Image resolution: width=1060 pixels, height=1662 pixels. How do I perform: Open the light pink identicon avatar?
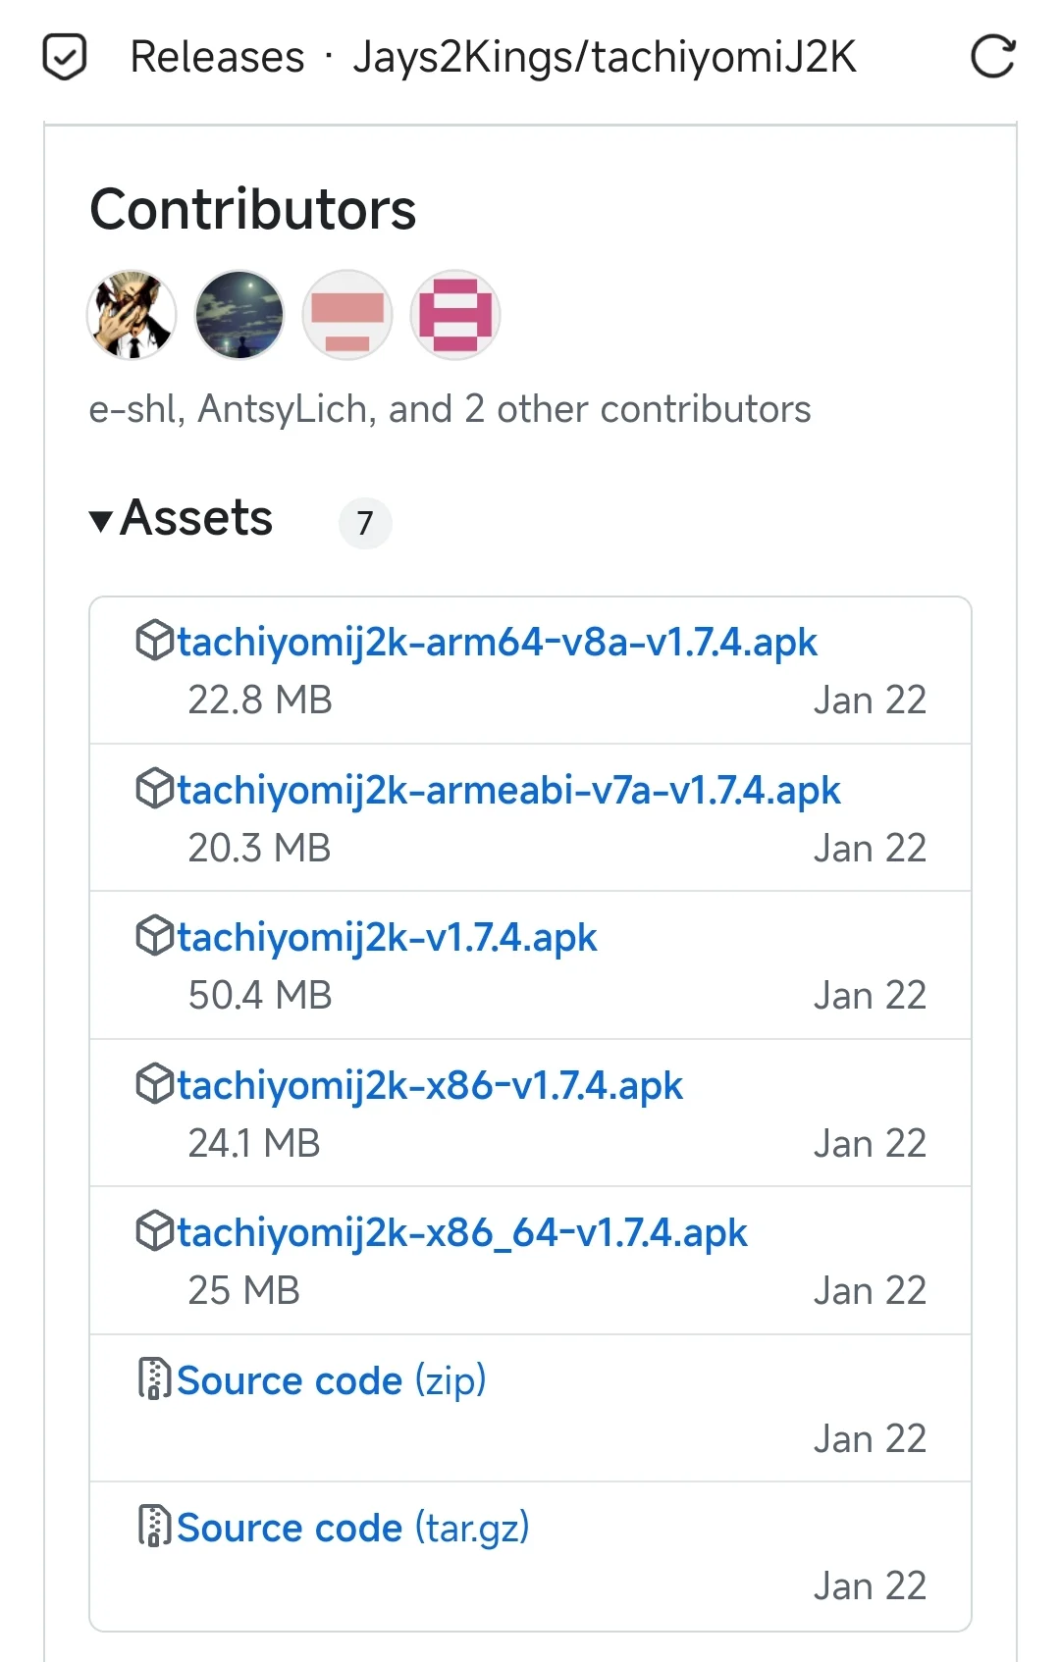[x=347, y=315]
